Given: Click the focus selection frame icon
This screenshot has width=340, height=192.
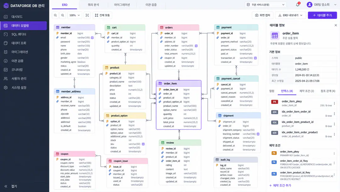Looking at the screenshot, I should (x=87, y=15).
